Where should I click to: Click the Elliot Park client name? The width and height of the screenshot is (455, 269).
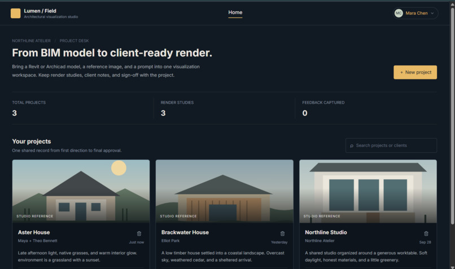point(170,241)
